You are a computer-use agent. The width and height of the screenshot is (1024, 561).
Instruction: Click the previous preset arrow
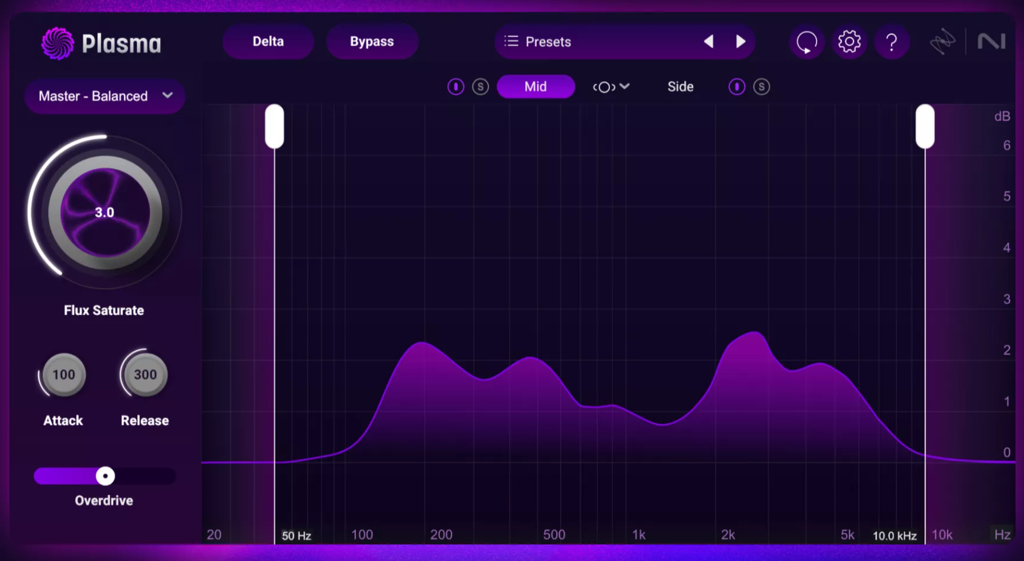[x=709, y=41]
